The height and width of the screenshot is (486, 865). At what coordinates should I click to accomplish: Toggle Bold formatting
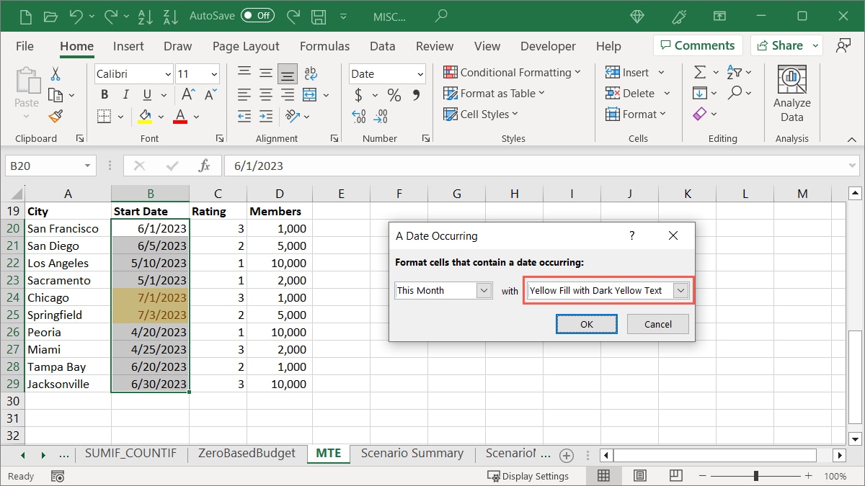pyautogui.click(x=104, y=94)
